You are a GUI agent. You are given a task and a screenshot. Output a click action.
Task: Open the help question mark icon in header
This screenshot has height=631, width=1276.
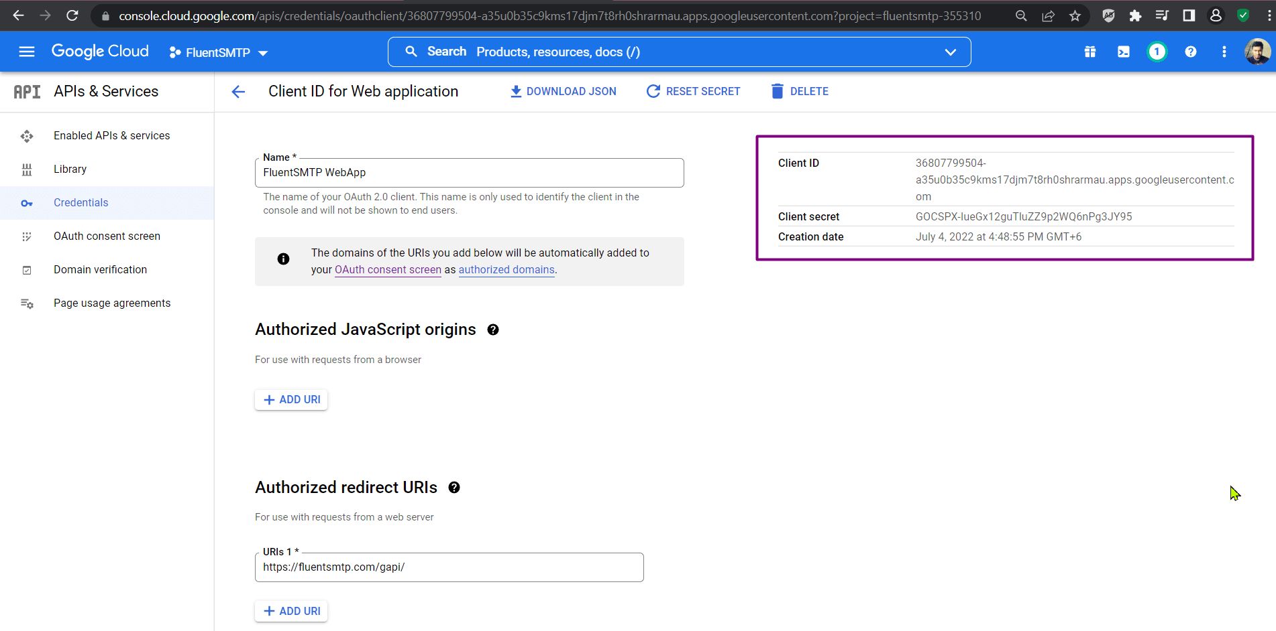(1191, 52)
